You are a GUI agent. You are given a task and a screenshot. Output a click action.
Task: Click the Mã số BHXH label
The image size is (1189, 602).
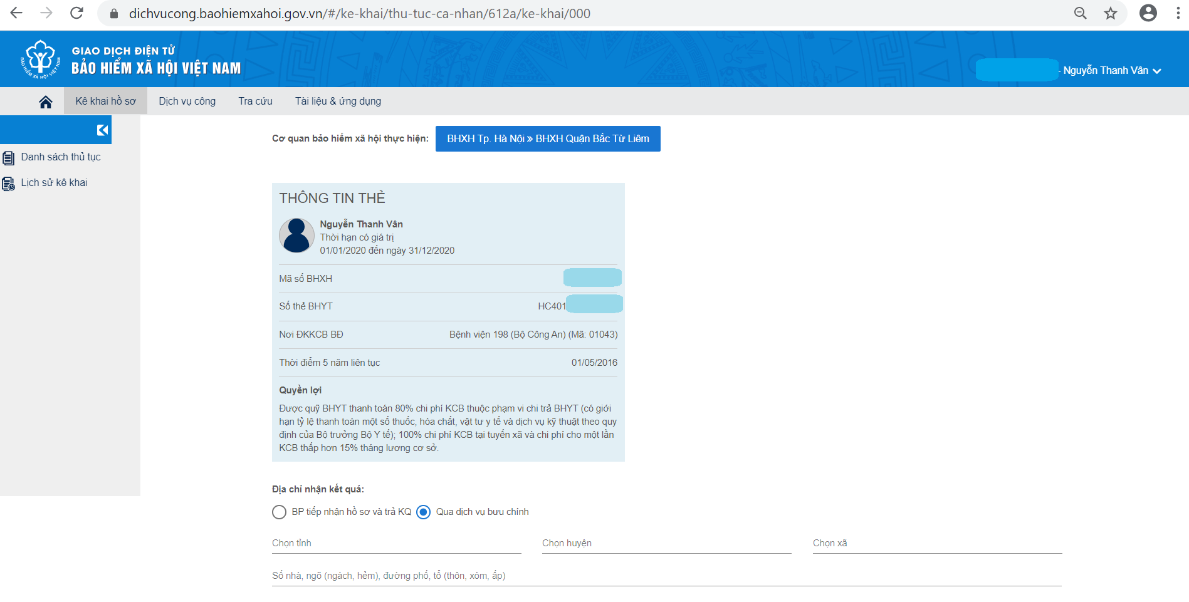306,279
